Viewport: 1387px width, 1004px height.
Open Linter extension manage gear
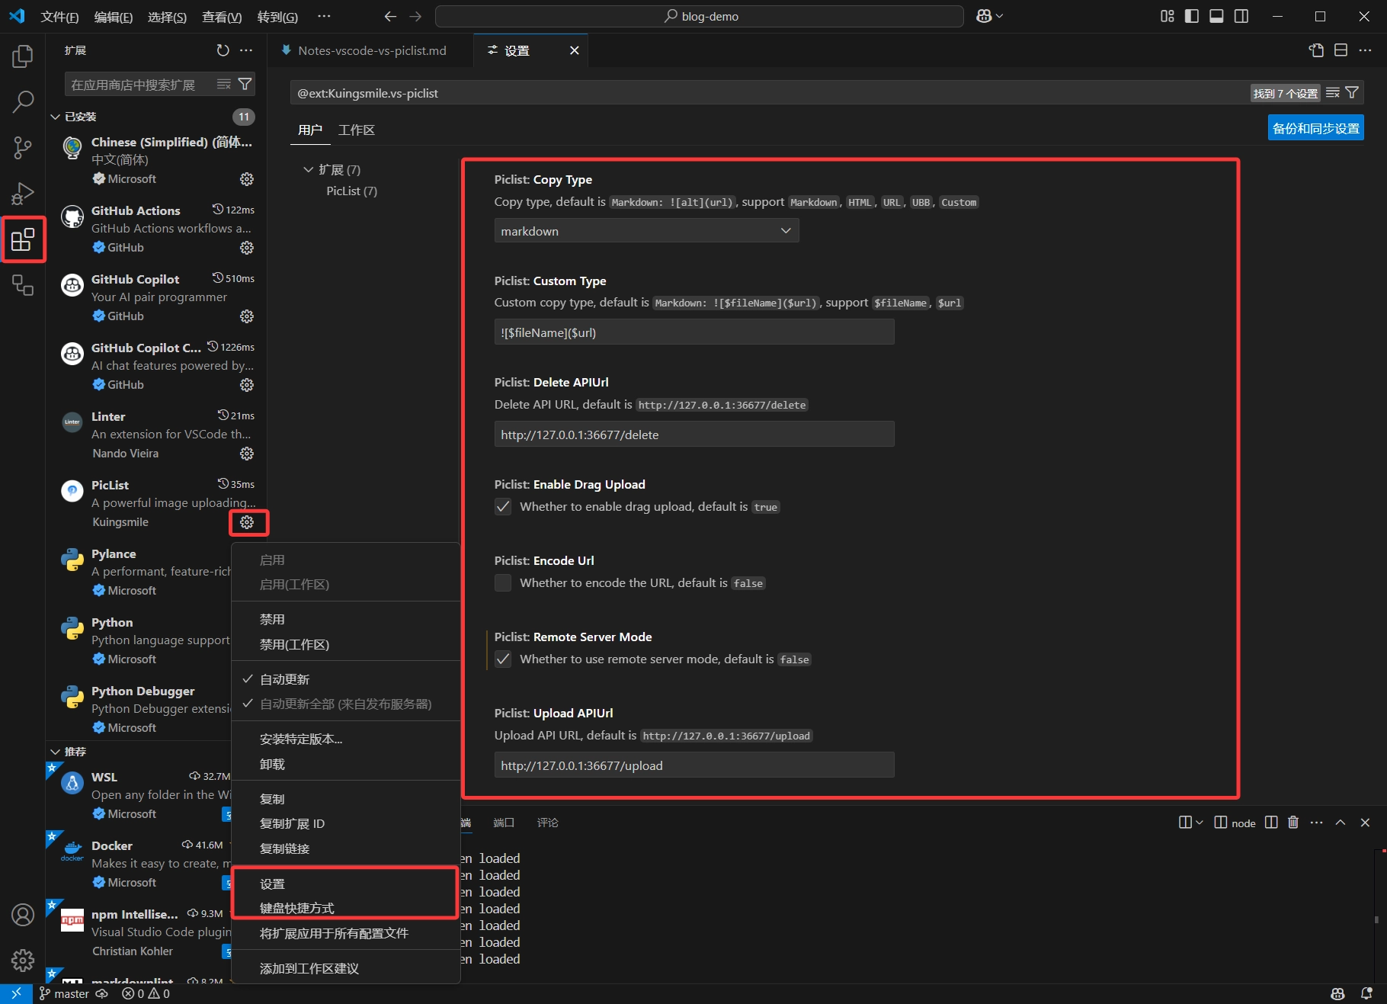tap(247, 454)
